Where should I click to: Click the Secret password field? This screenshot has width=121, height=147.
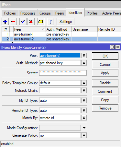pyautogui.click(x=63, y=73)
